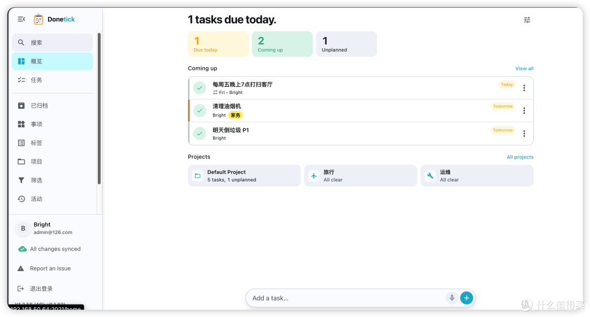Click Report an Issue
The height and width of the screenshot is (317, 590).
50,268
